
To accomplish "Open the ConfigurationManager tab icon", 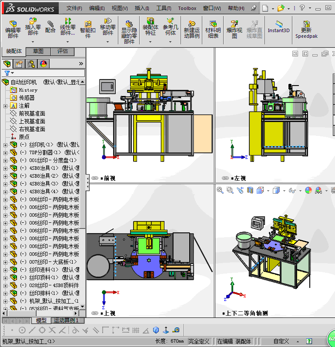I will [31, 64].
